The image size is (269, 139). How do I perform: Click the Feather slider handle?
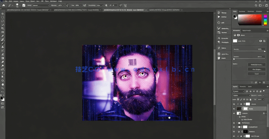click(x=234, y=59)
